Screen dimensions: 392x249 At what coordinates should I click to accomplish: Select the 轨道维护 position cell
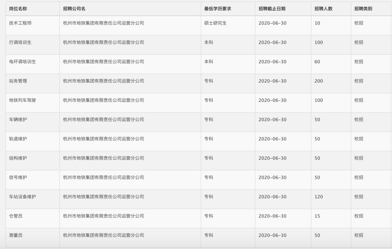click(x=18, y=139)
